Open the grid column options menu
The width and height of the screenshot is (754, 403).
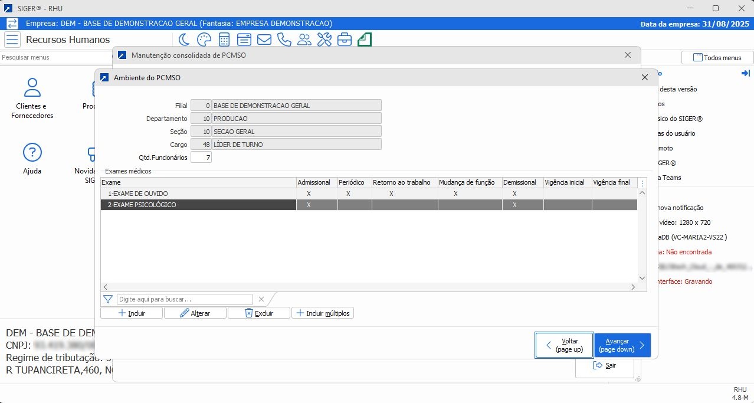pos(642,183)
